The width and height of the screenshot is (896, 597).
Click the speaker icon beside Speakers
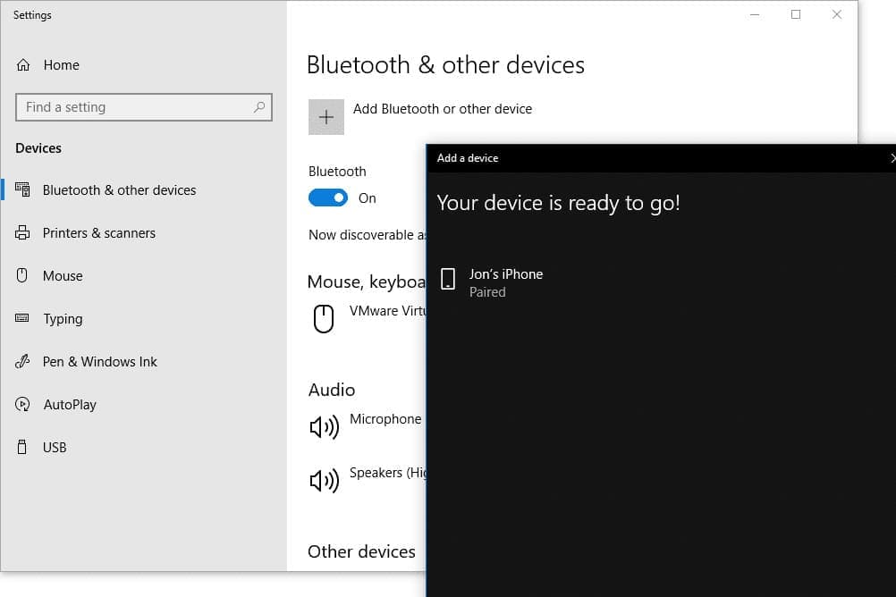[324, 481]
